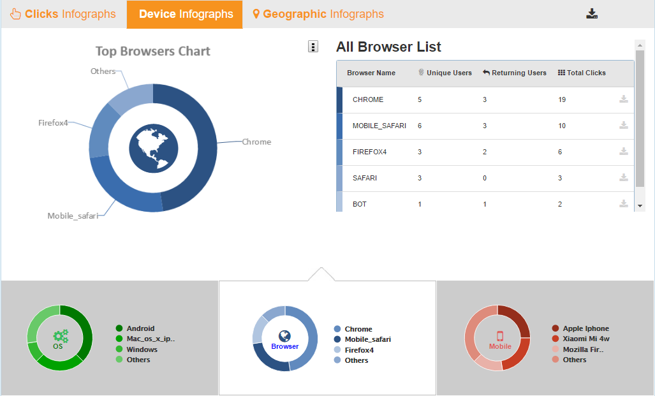Open the Mobile donut phone icon
This screenshot has height=396, width=655.
click(499, 336)
